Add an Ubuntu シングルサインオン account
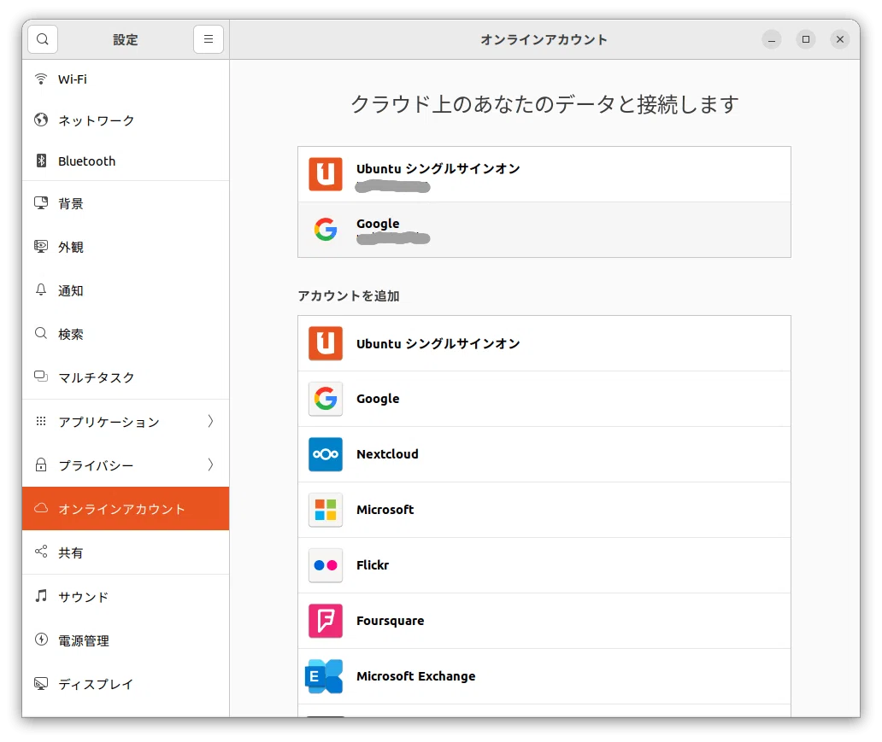 544,343
